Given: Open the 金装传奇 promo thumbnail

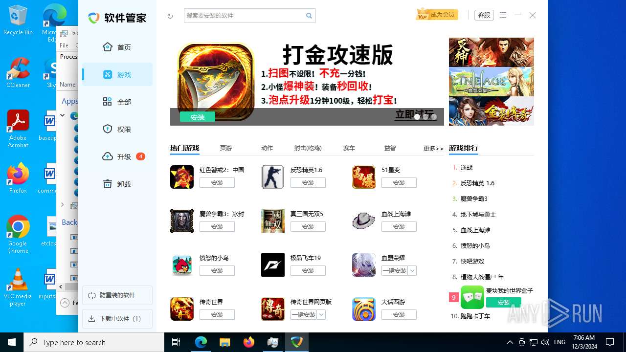Looking at the screenshot, I should click(492, 111).
